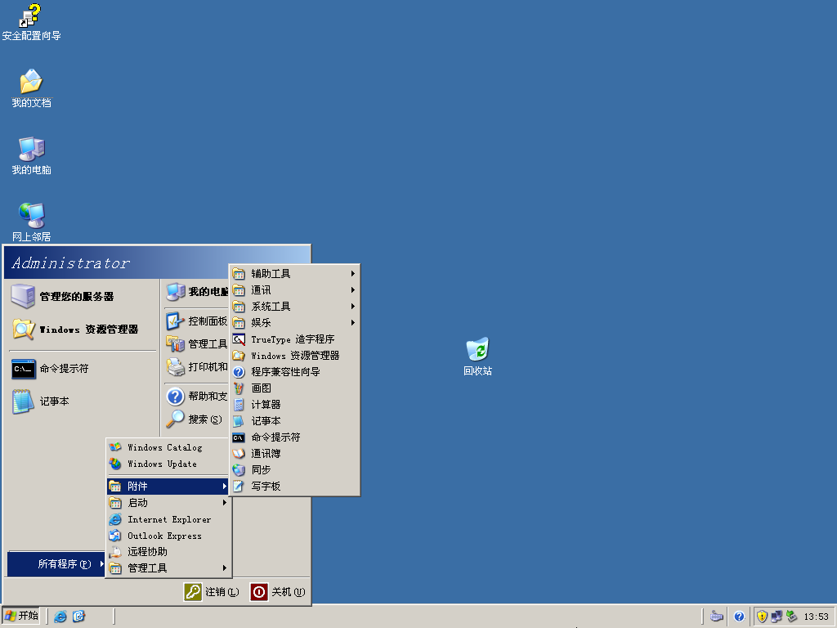Open 管理您的服务器 from Start menu
Screen dimensions: 837x628
point(83,296)
